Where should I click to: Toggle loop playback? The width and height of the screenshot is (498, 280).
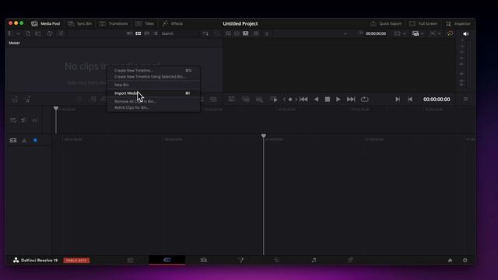click(365, 100)
